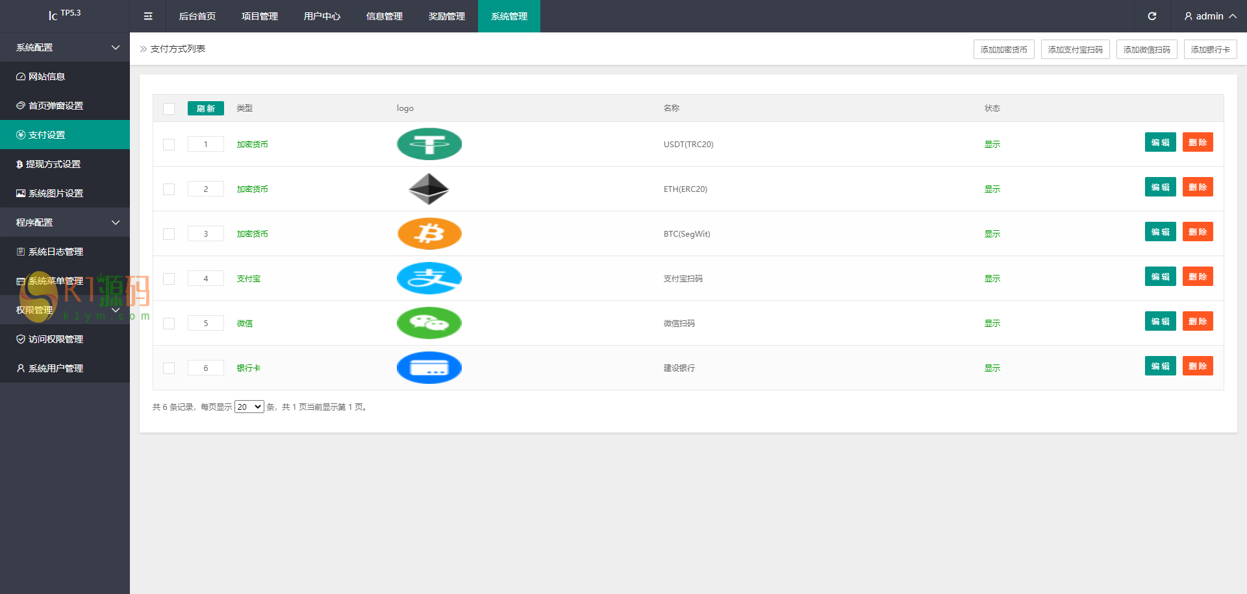Click the green 刷新 button
Viewport: 1247px width, 594px height.
206,108
